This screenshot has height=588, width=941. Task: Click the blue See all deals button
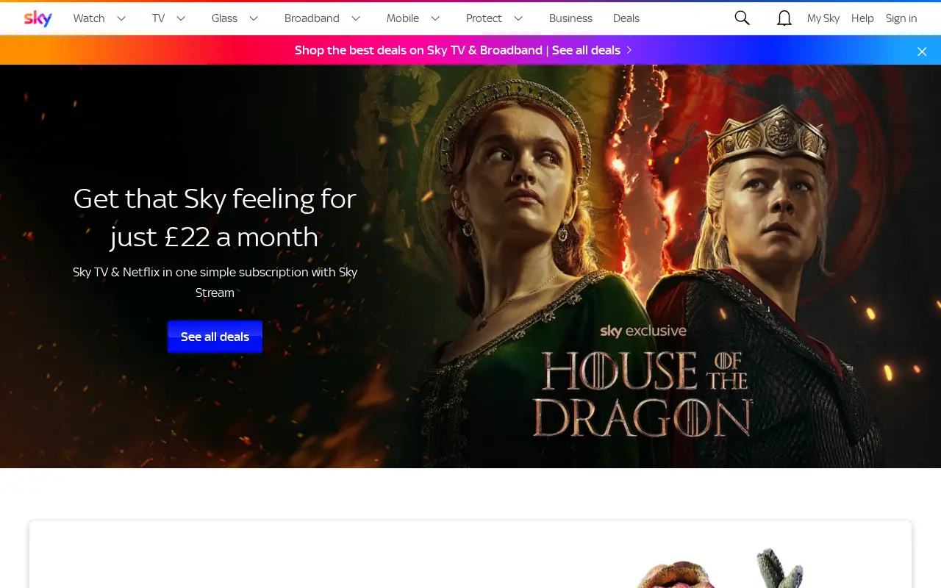click(215, 337)
